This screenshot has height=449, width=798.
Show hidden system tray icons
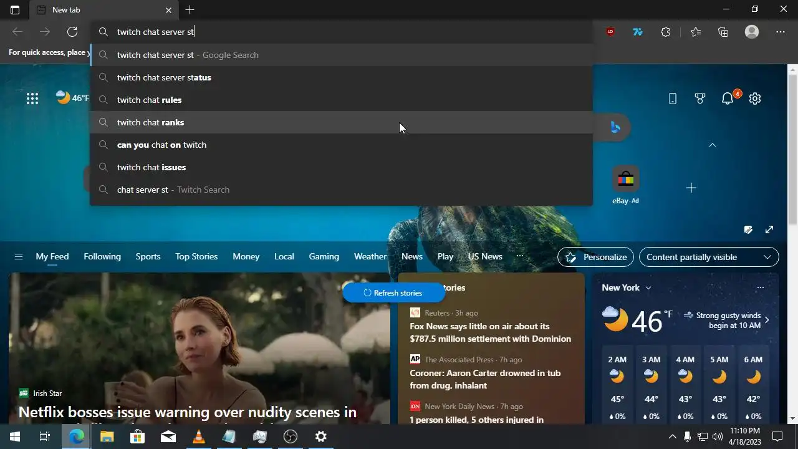point(672,437)
